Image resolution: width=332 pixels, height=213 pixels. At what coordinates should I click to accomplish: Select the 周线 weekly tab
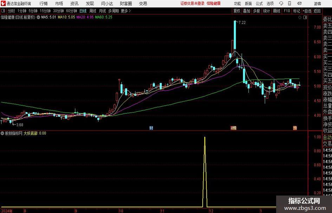click(93, 11)
